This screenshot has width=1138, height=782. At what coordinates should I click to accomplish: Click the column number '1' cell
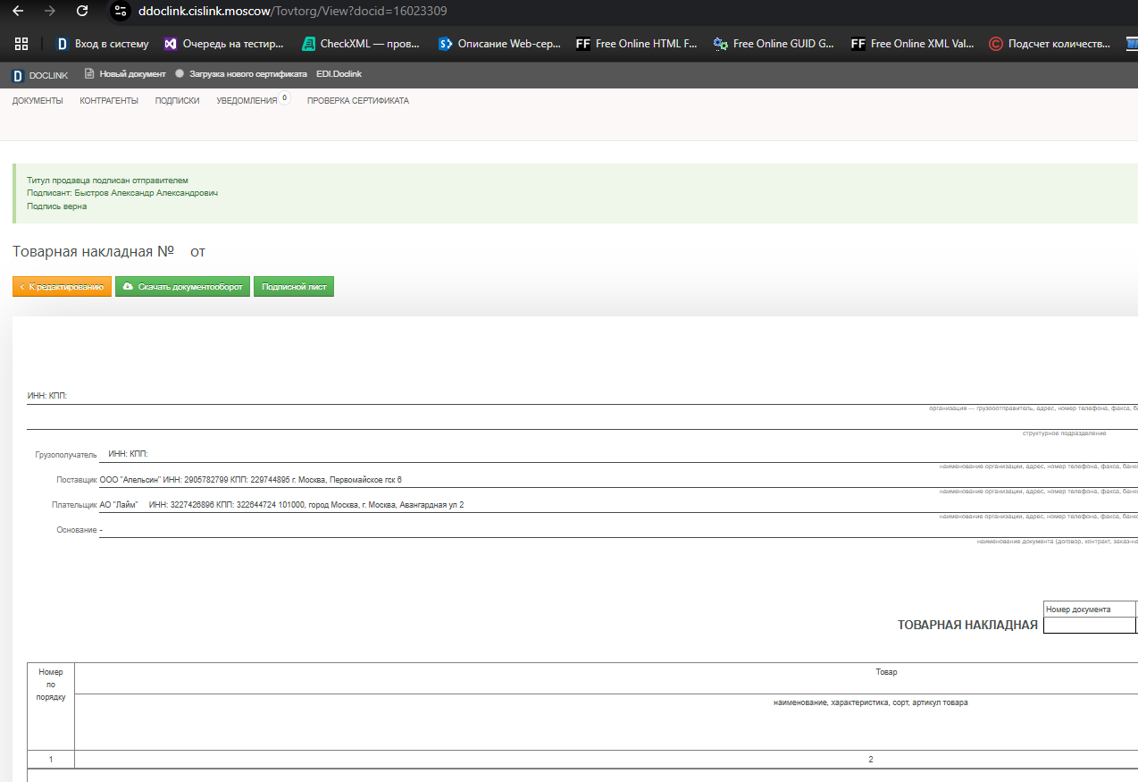click(51, 760)
